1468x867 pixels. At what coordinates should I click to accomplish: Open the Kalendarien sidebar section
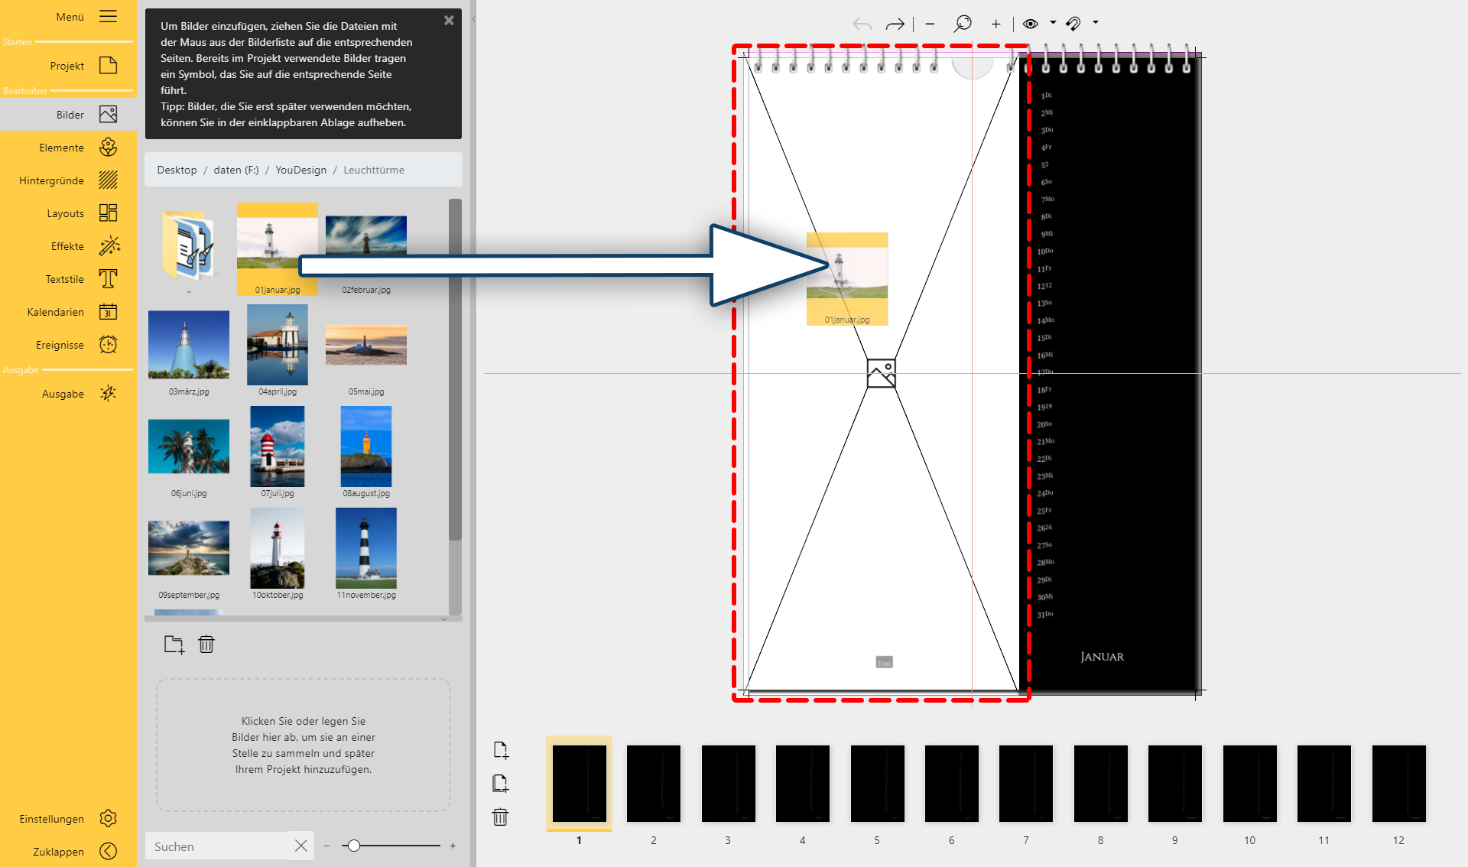pyautogui.click(x=108, y=312)
